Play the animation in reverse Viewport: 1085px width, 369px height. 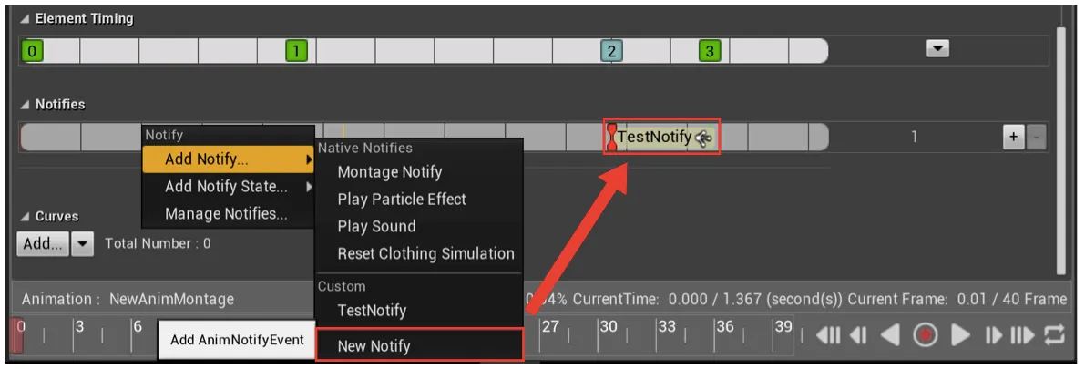coord(891,336)
